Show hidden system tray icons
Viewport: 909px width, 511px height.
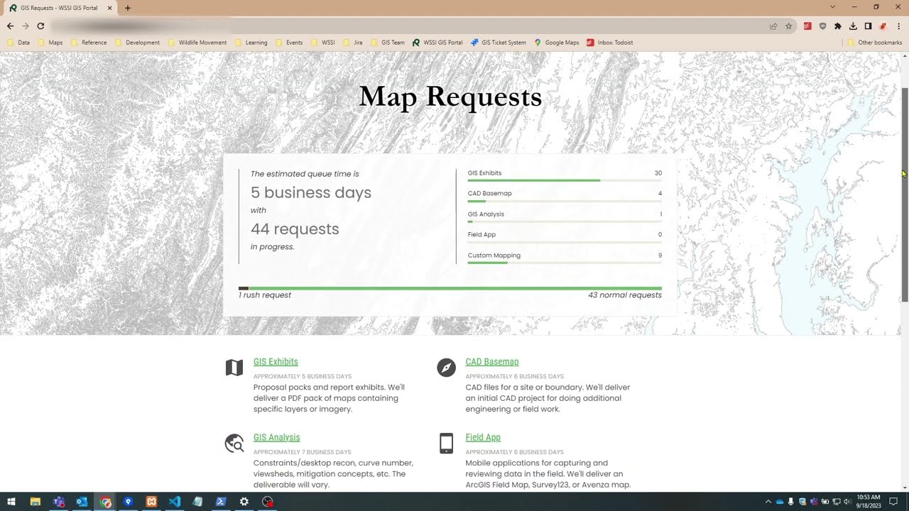[x=768, y=502]
